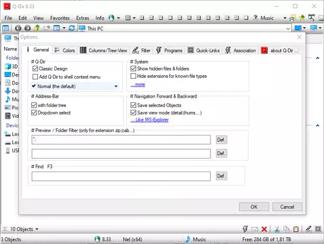Image resolution: width=324 pixels, height=244 pixels.
Task: Open the Favorites menu
Action: (x=60, y=18)
